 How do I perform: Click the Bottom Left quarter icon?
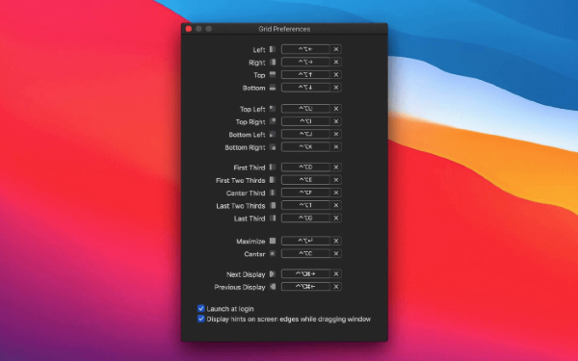pyautogui.click(x=273, y=134)
